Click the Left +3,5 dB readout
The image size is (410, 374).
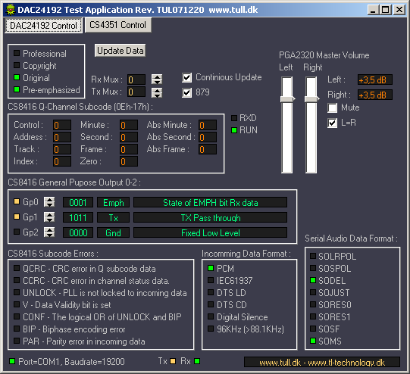pos(375,79)
